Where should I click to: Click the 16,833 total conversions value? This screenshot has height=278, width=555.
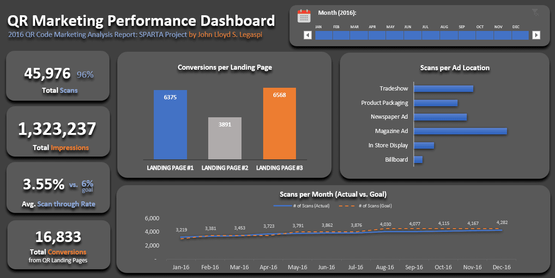(x=58, y=237)
